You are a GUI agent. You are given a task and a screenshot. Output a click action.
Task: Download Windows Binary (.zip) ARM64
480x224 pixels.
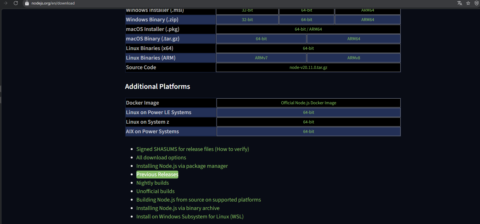(x=368, y=20)
